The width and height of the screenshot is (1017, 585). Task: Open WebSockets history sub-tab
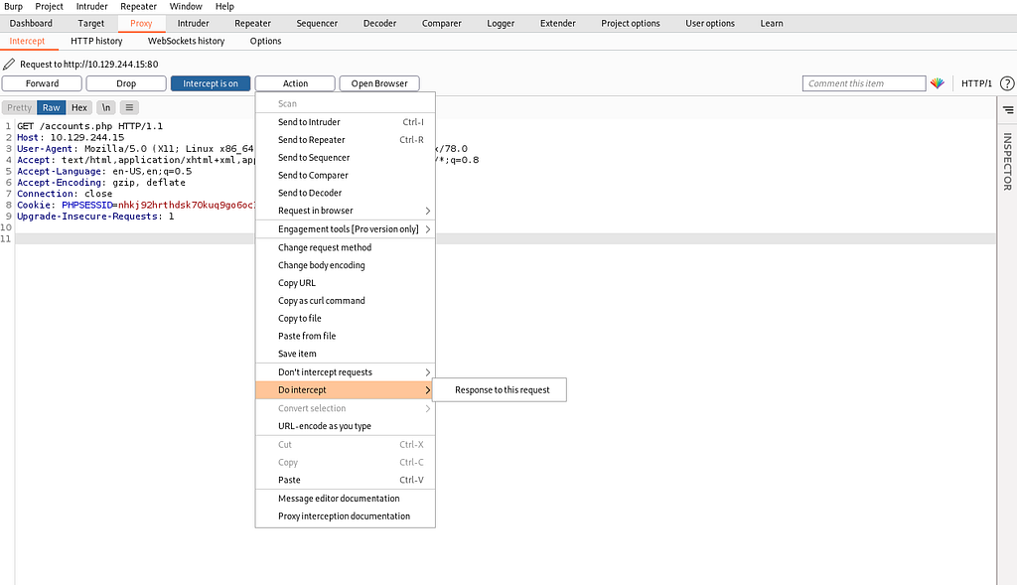186,41
